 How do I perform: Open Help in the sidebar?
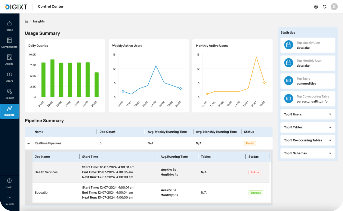9,183
